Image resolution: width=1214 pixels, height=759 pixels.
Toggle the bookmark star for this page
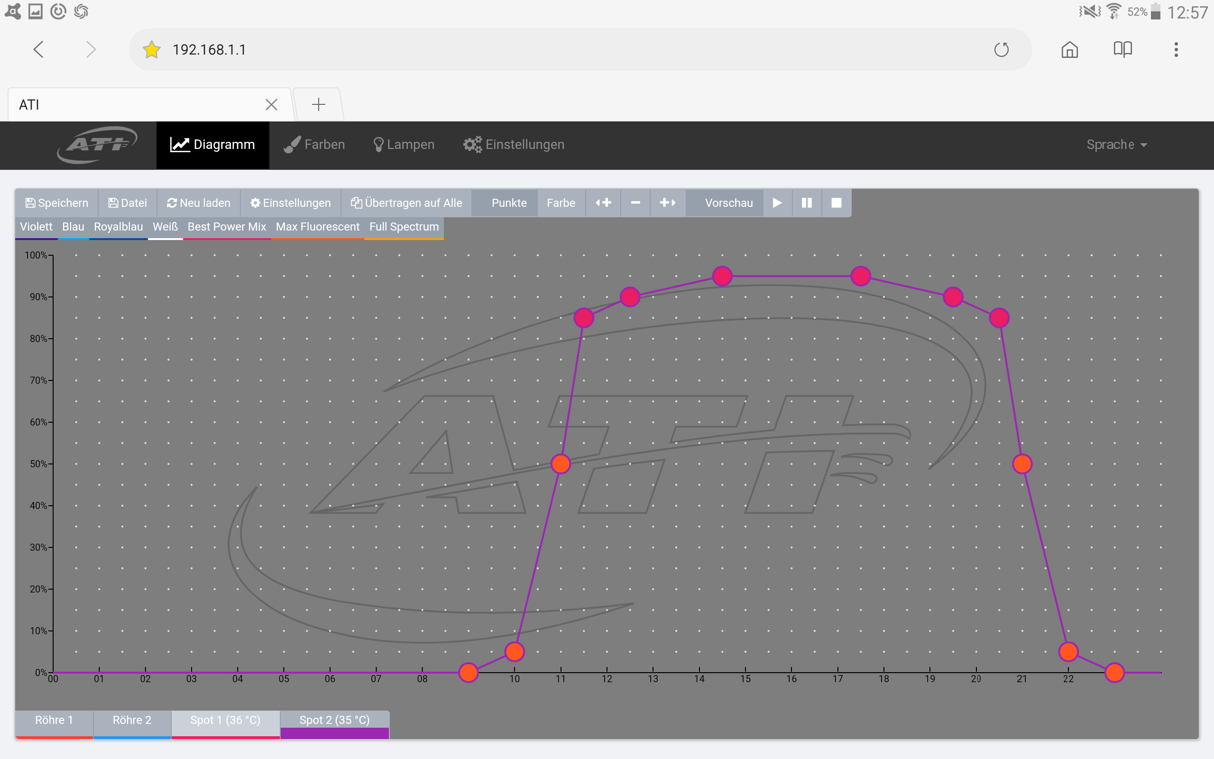click(x=151, y=50)
